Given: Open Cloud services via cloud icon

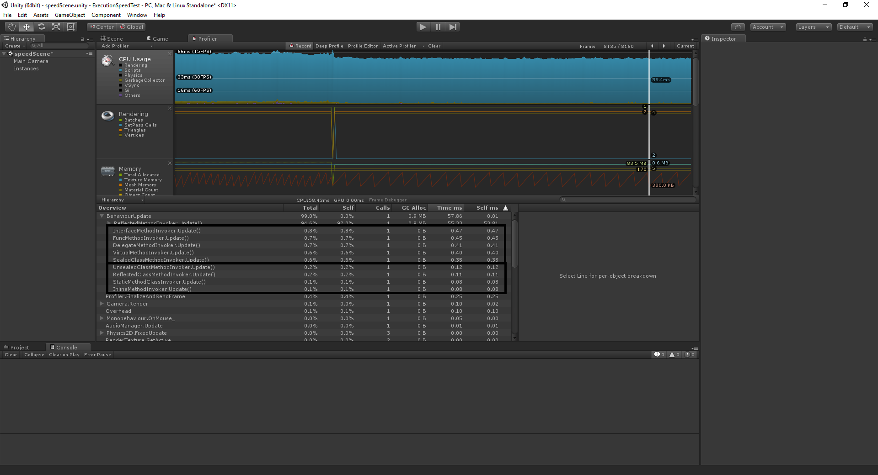Looking at the screenshot, I should [x=738, y=27].
